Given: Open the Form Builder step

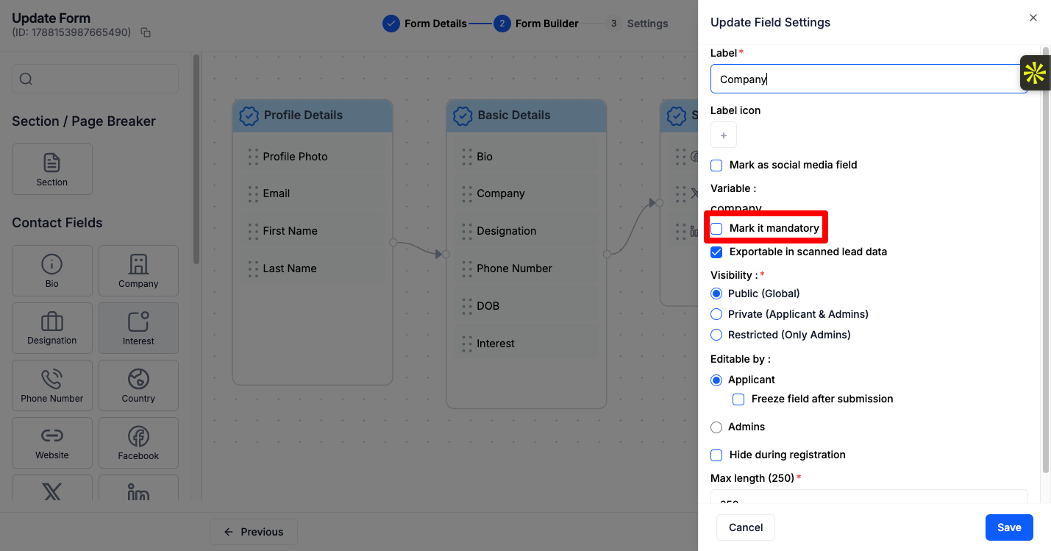Looking at the screenshot, I should coord(536,24).
